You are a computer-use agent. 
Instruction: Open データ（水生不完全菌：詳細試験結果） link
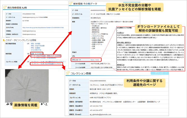click(44, 58)
